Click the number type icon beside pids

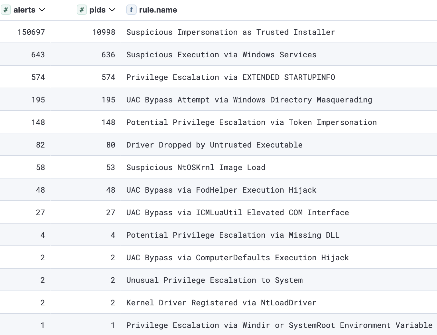(x=82, y=10)
